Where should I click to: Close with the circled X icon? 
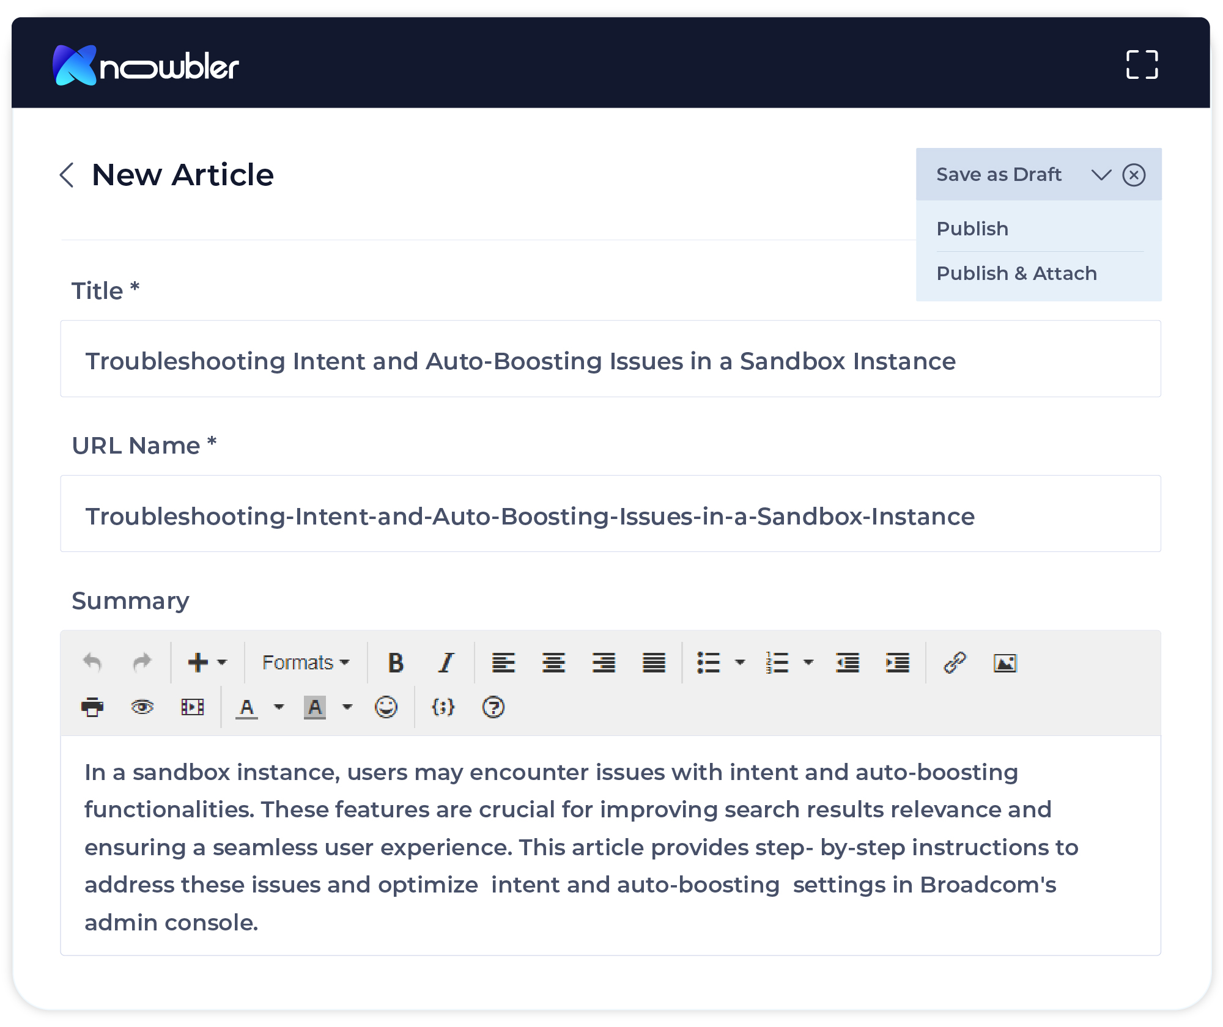coord(1134,175)
